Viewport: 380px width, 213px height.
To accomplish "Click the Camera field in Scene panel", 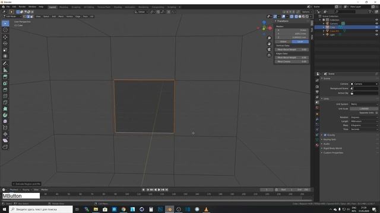I will 364,84.
